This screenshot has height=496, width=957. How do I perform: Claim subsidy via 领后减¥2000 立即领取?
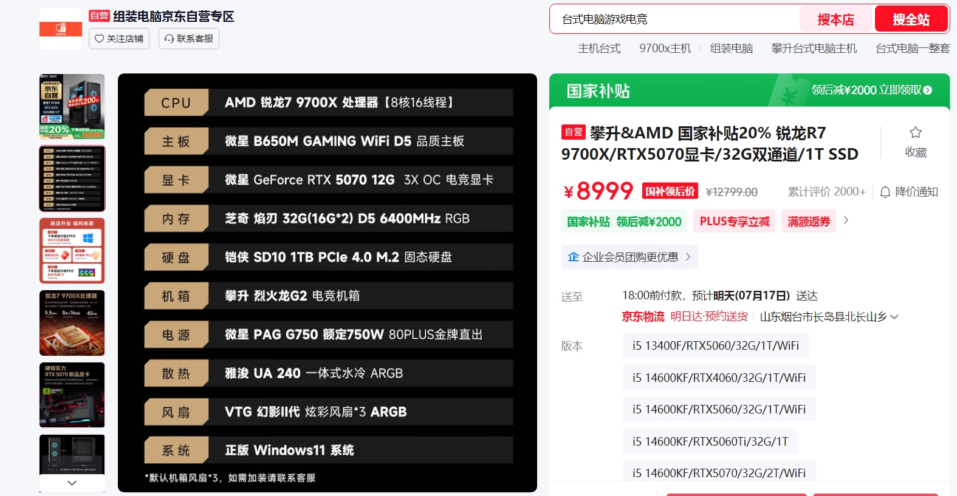point(871,90)
